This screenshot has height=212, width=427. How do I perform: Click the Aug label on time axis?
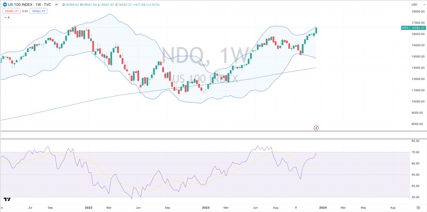393,207
